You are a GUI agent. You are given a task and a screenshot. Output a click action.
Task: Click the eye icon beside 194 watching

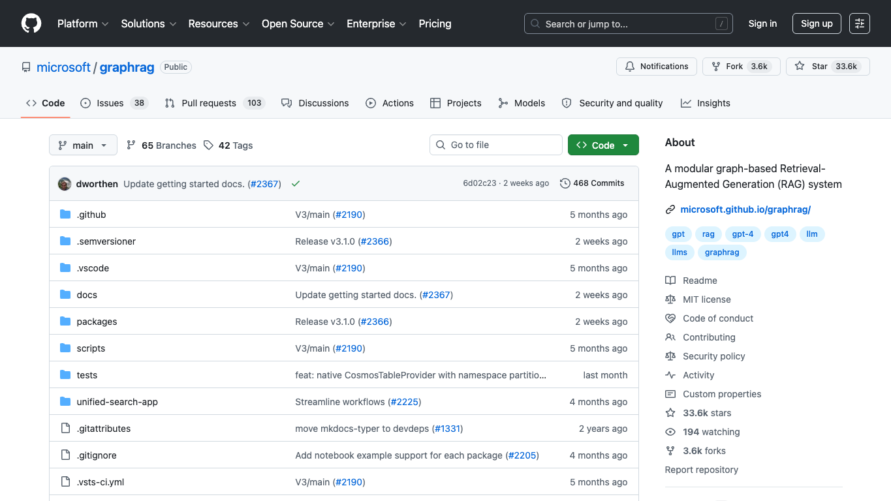[670, 432]
